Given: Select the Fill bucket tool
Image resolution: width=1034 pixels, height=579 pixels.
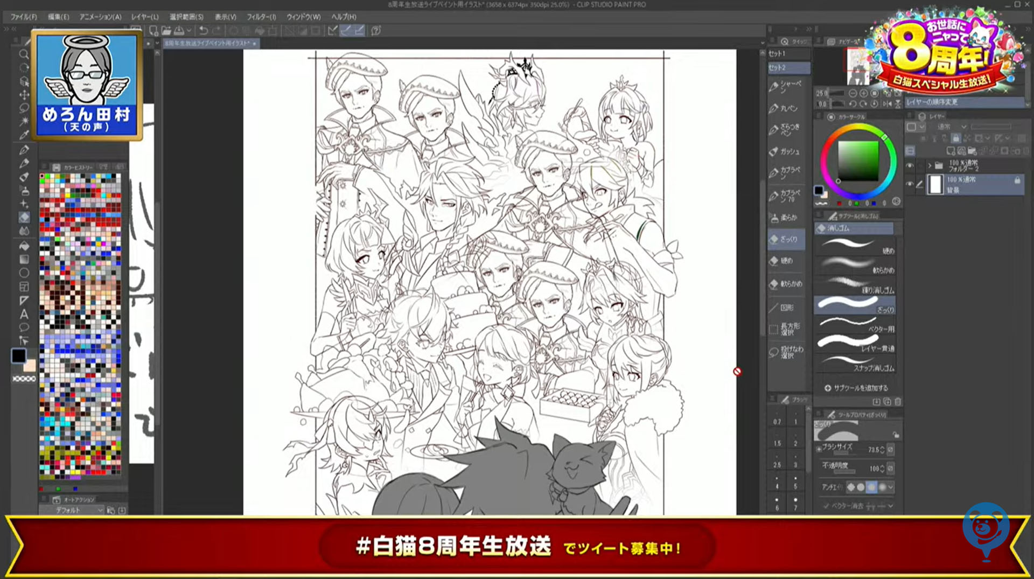Looking at the screenshot, I should [x=24, y=246].
